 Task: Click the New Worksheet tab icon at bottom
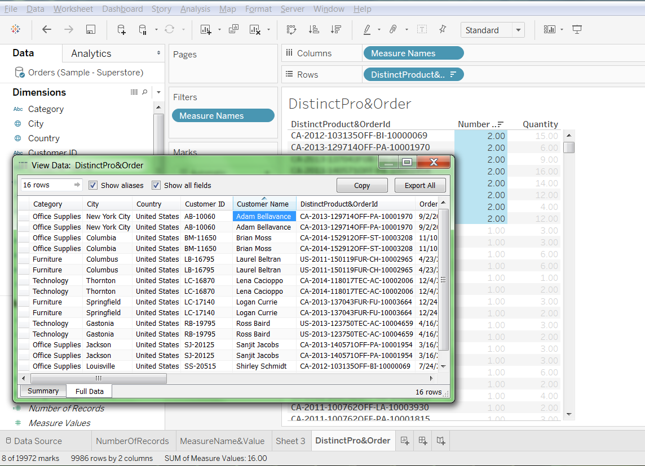[405, 441]
